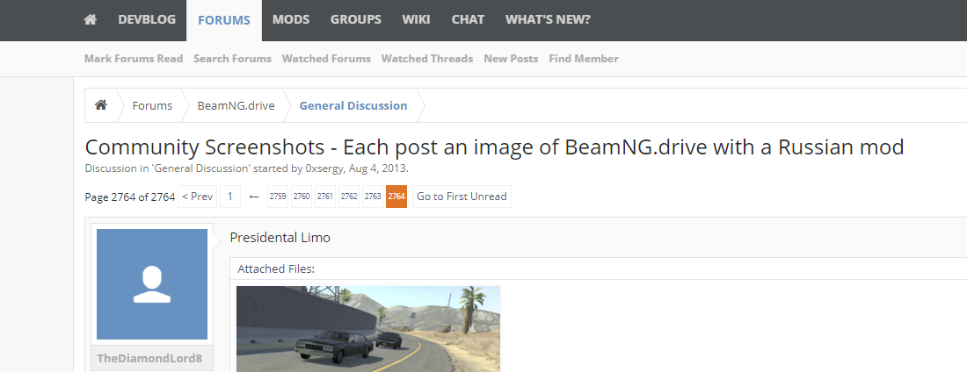Open Watched Forums link
Viewport: 967px width, 372px height.
326,59
